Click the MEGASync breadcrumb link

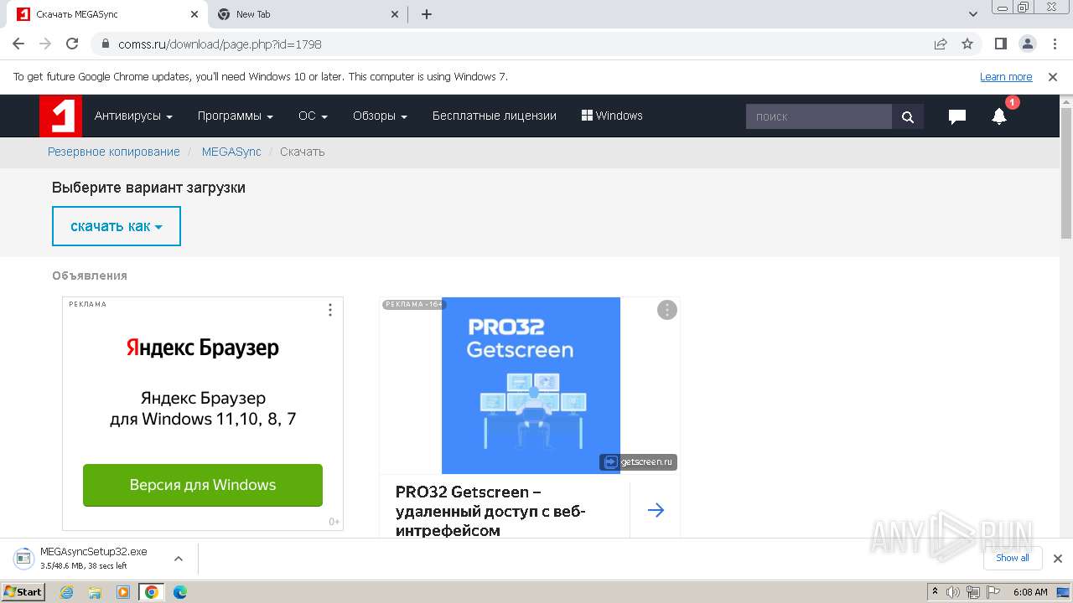(231, 152)
